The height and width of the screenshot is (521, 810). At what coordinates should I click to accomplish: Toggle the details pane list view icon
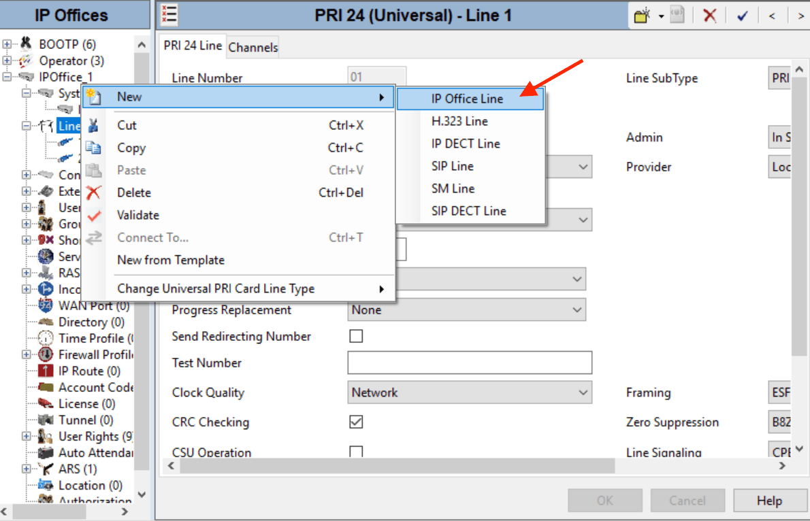(x=169, y=14)
